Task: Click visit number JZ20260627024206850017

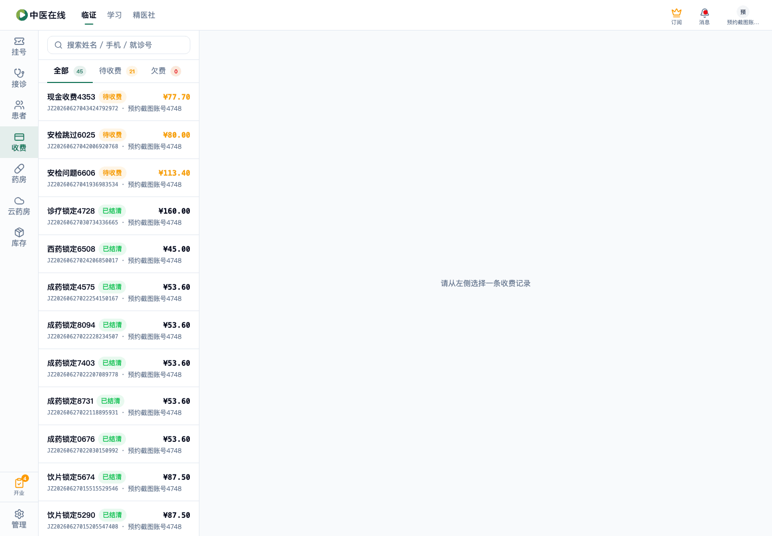Action: [x=83, y=261]
